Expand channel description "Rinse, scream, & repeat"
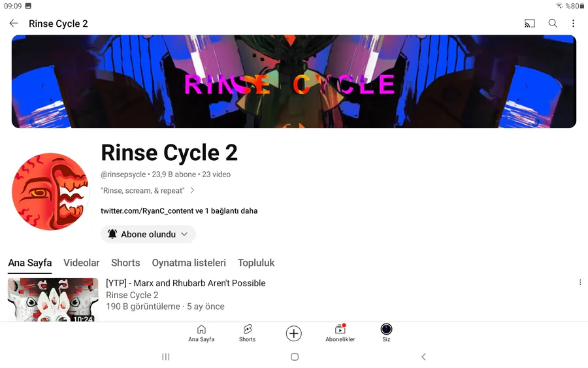The image size is (588, 368). pos(148,191)
